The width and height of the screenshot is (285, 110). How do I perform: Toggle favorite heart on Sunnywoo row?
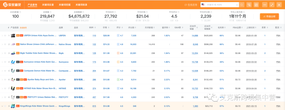coord(5,62)
